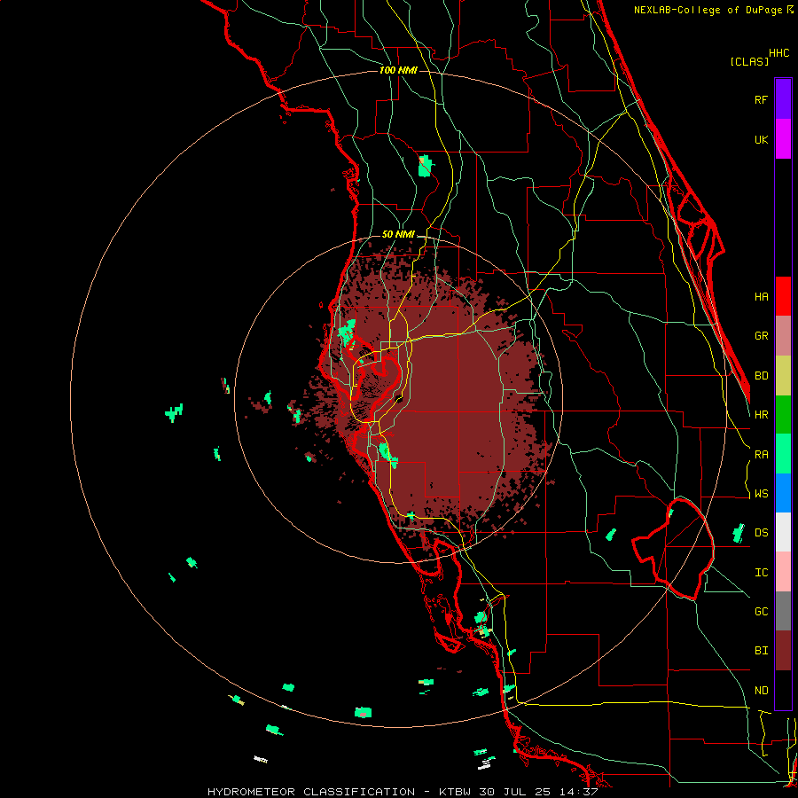This screenshot has height=798, width=798.
Task: Pick the dark green HR legend swatch
Action: coord(783,415)
